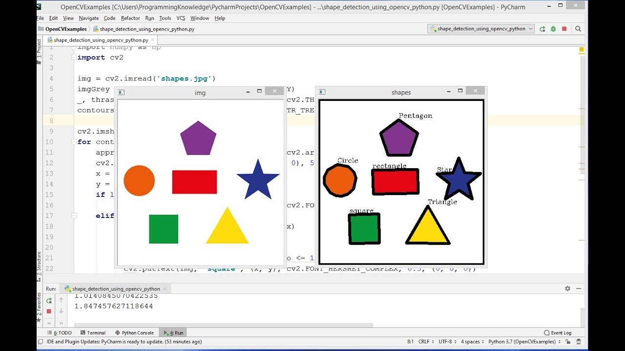Screen dimensions: 625x351
Task: Open the VCS menu
Action: (x=181, y=18)
